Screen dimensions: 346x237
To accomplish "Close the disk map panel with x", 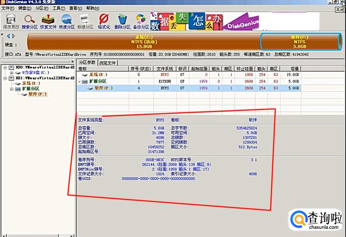I will [x=2, y=35].
